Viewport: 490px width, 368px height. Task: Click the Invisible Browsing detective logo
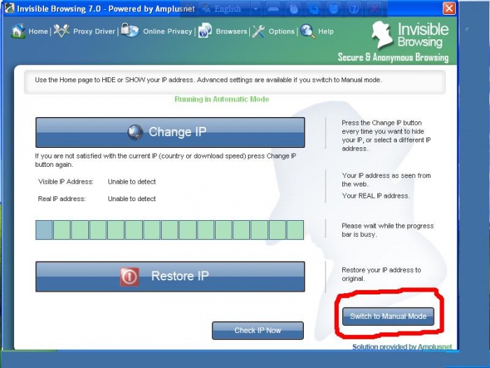point(381,34)
